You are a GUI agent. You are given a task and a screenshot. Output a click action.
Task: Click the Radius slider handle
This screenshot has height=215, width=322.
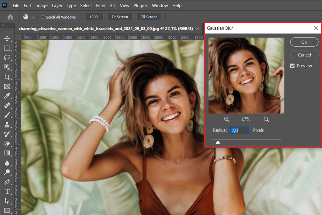(x=218, y=142)
